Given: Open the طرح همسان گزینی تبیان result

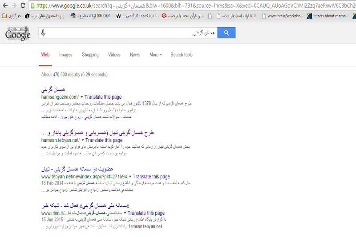Looking at the screenshot, I should point(97,133).
